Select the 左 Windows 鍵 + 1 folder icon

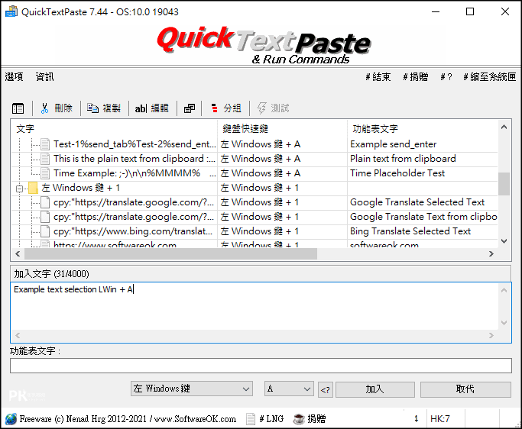point(33,188)
